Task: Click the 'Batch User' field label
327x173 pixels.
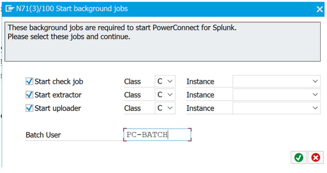Action: [x=43, y=135]
